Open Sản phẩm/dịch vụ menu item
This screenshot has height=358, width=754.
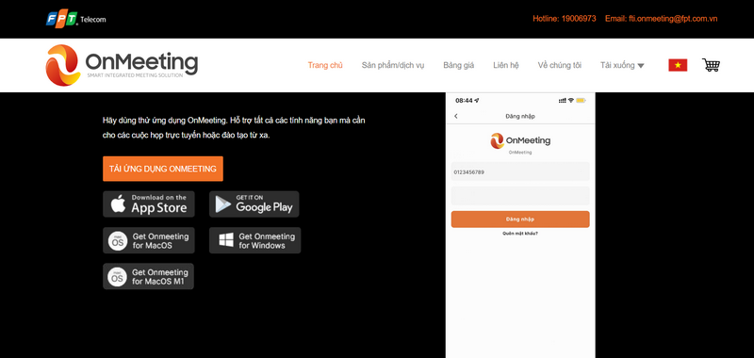tap(393, 65)
